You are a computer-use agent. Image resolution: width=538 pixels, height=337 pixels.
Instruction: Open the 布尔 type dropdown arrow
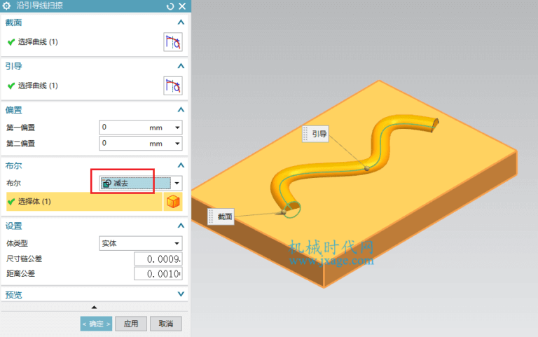click(x=177, y=184)
